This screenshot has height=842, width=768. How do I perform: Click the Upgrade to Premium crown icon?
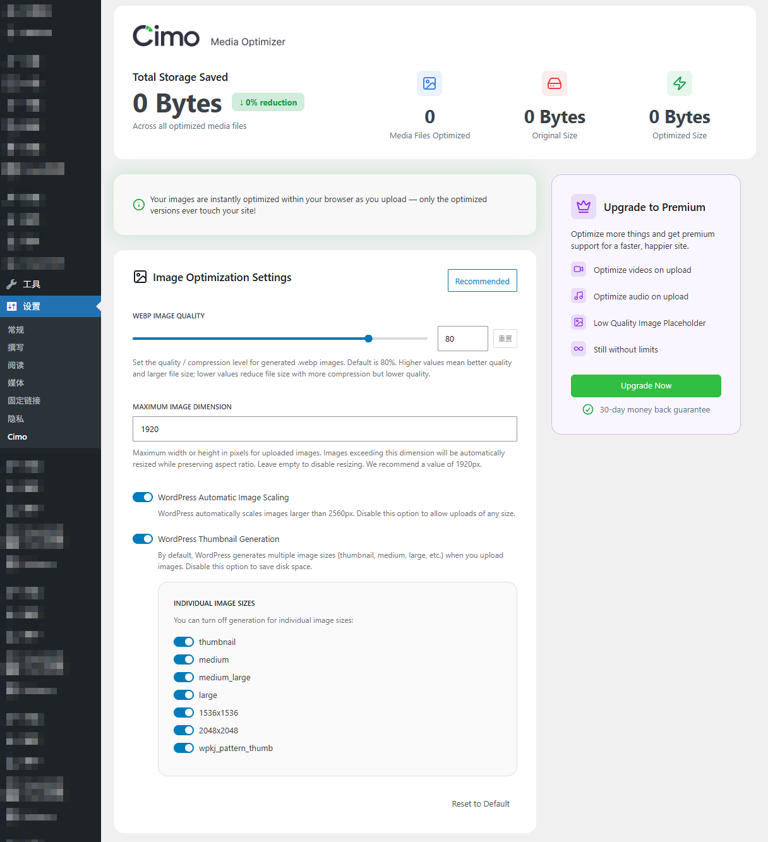pyautogui.click(x=583, y=207)
